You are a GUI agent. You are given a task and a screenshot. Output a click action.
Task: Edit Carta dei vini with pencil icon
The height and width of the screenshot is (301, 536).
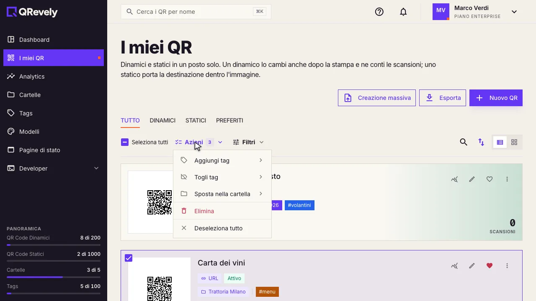[x=472, y=265]
